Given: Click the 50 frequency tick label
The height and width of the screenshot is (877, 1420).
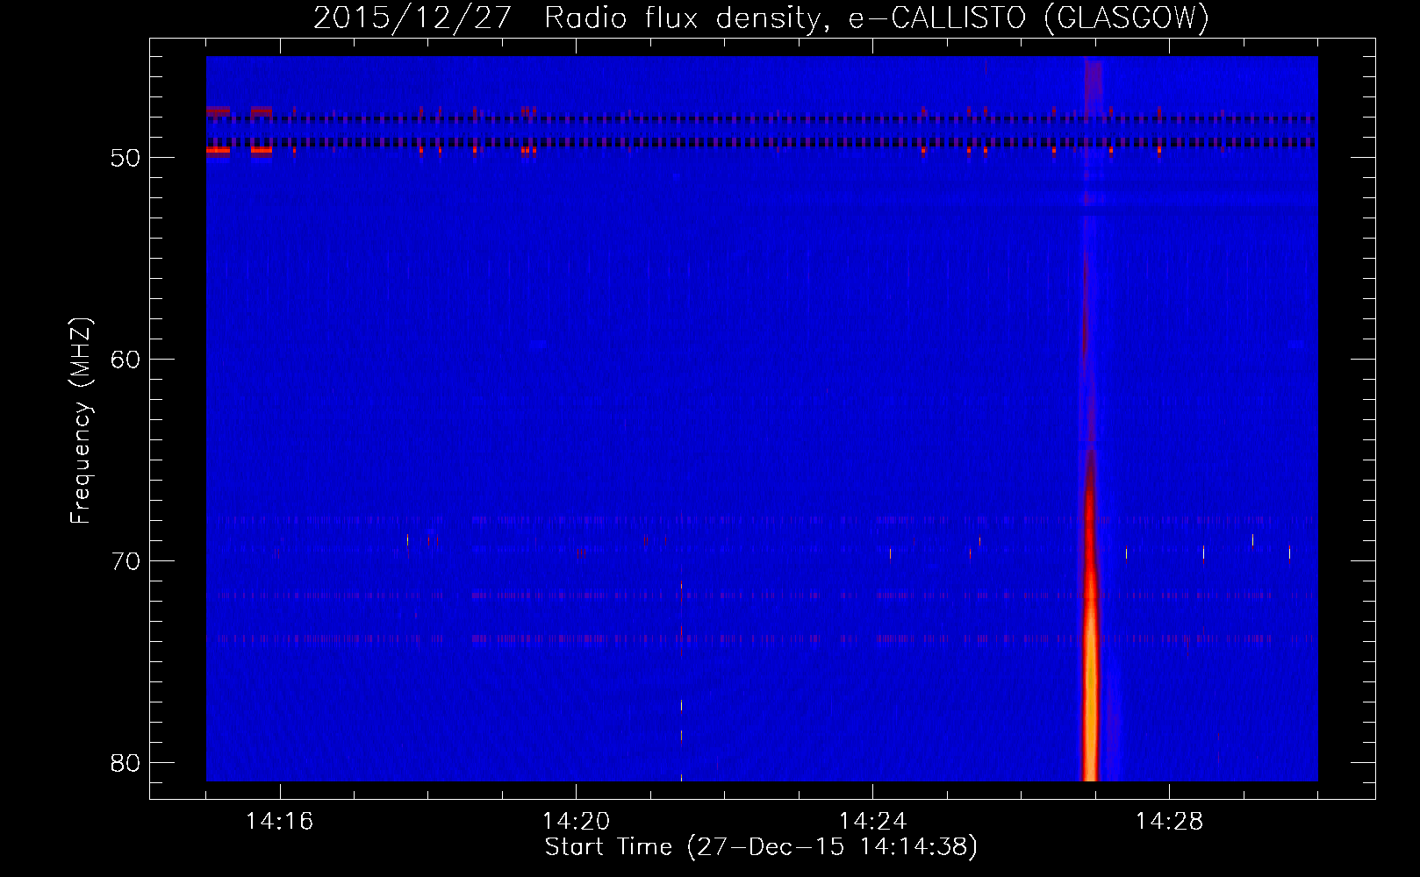Looking at the screenshot, I should pyautogui.click(x=126, y=158).
